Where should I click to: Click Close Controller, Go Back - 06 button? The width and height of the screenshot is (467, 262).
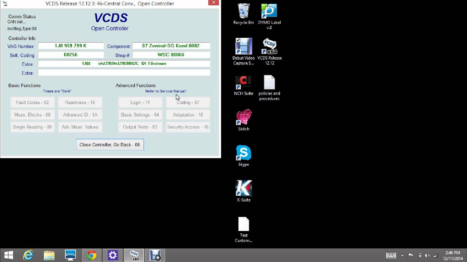pos(110,144)
